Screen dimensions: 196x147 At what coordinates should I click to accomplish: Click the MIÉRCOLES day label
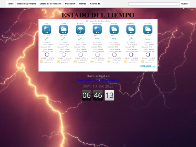point(97,24)
